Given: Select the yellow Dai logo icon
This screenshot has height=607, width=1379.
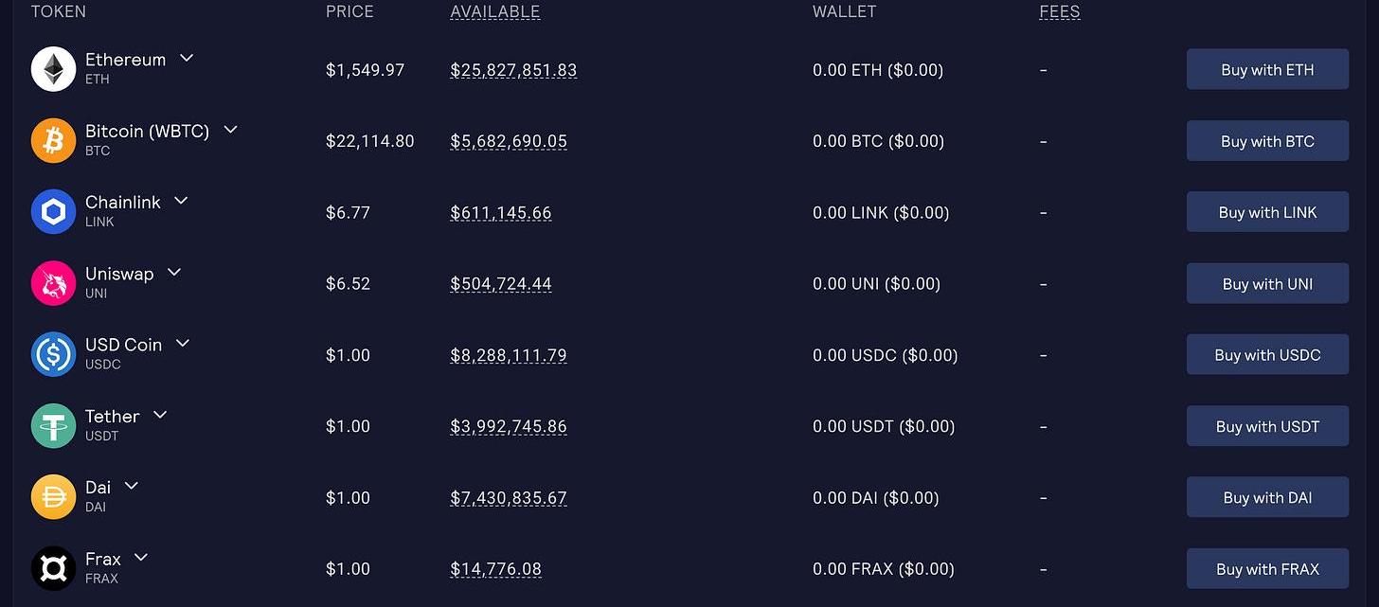Looking at the screenshot, I should pyautogui.click(x=53, y=497).
